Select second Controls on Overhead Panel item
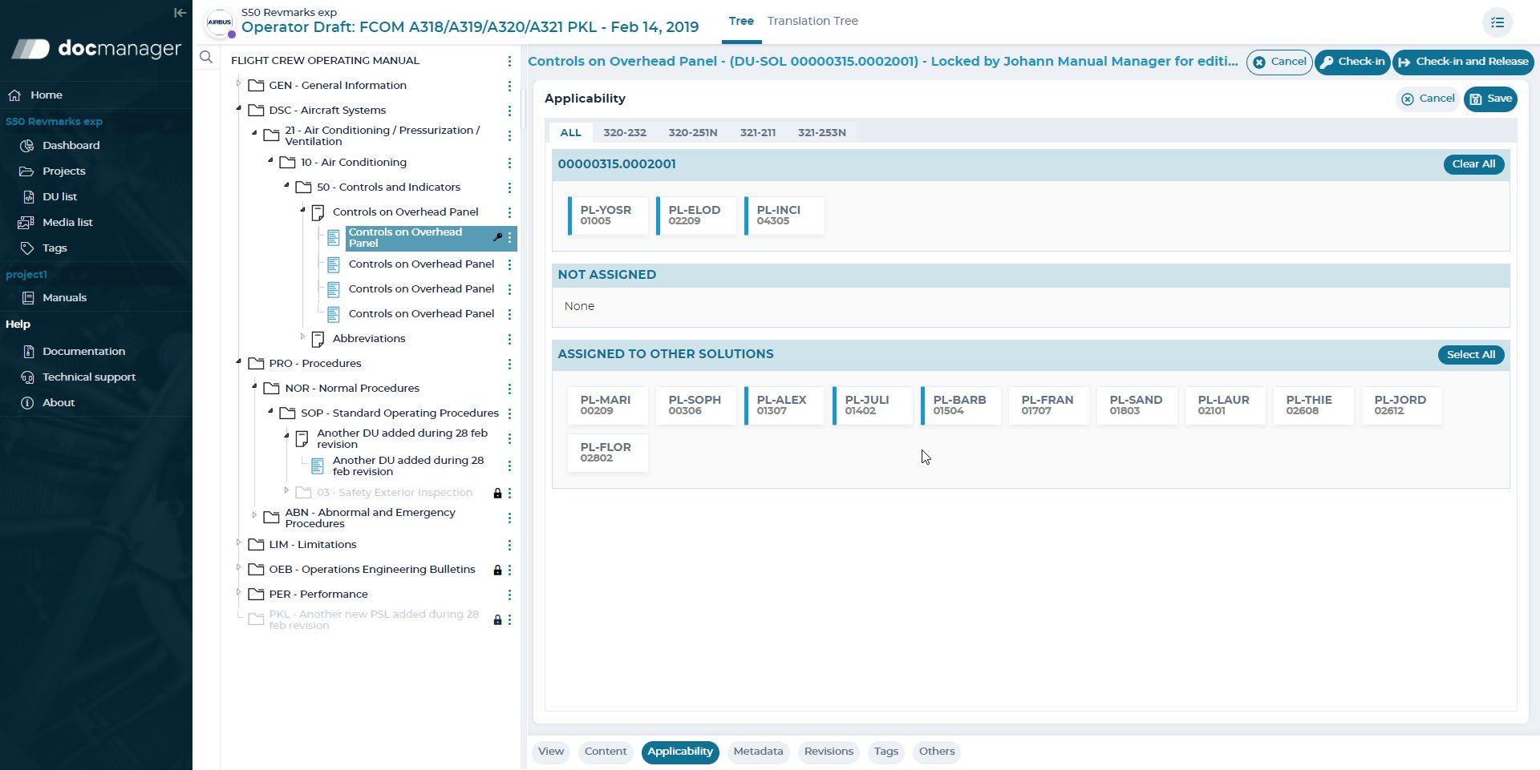 [421, 264]
